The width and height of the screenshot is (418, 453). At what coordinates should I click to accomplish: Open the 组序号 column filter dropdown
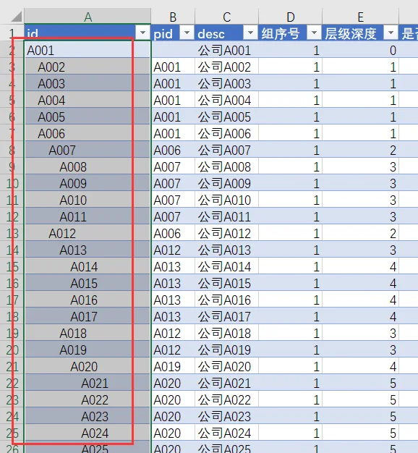[x=314, y=33]
